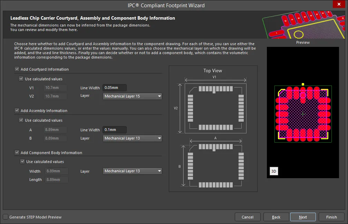The image size is (348, 224).
Task: Proceed with the Next button
Action: [x=303, y=217]
